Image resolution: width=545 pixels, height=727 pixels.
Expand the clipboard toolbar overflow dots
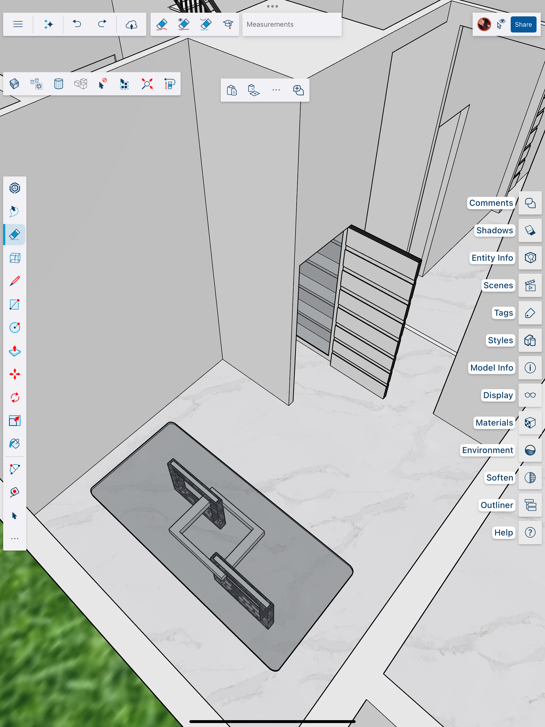click(x=276, y=90)
